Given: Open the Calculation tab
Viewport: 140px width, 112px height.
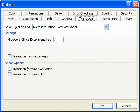Looking at the screenshot, I should coord(30,19).
